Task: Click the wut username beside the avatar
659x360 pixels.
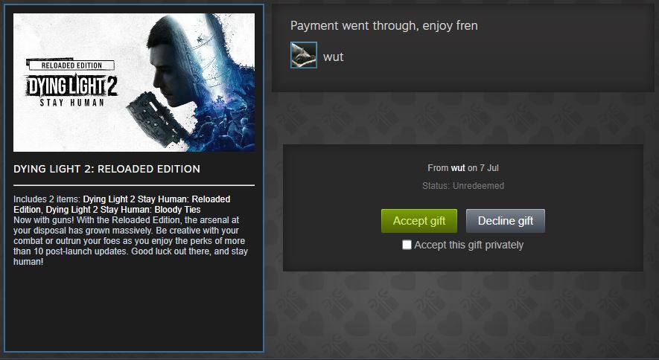Action: tap(334, 57)
